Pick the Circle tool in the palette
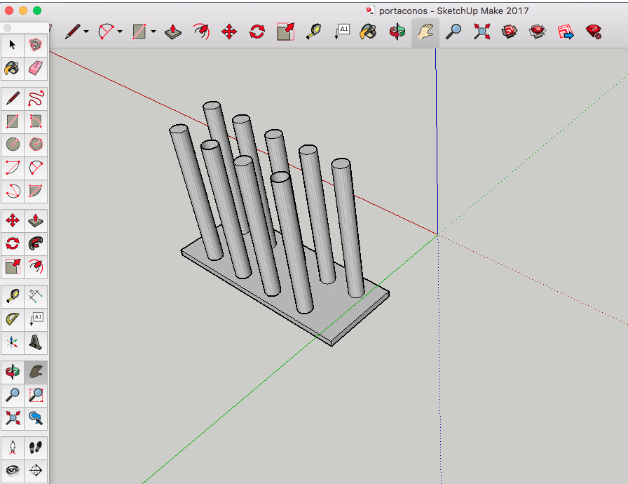Image resolution: width=628 pixels, height=484 pixels. click(13, 144)
